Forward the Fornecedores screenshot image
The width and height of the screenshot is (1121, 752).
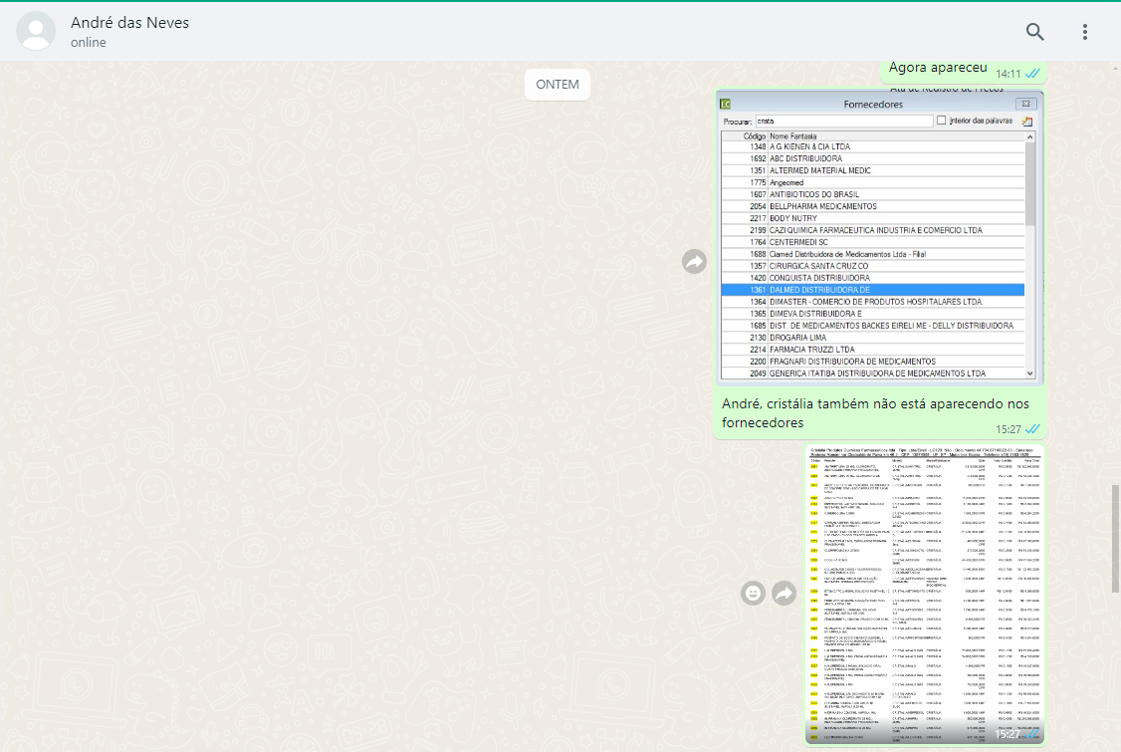coord(694,261)
